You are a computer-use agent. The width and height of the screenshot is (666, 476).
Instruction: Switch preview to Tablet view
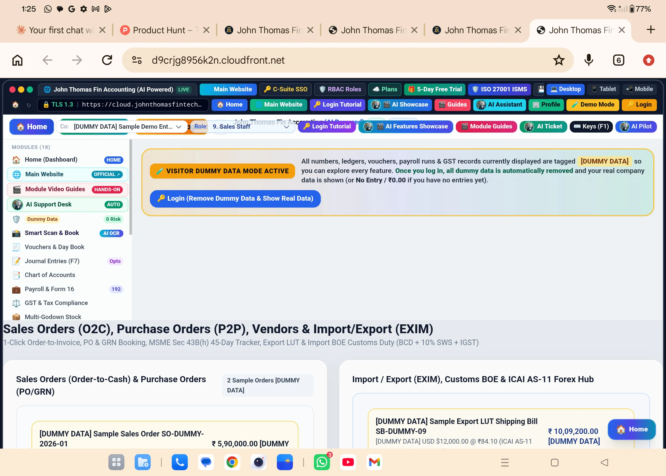[603, 89]
